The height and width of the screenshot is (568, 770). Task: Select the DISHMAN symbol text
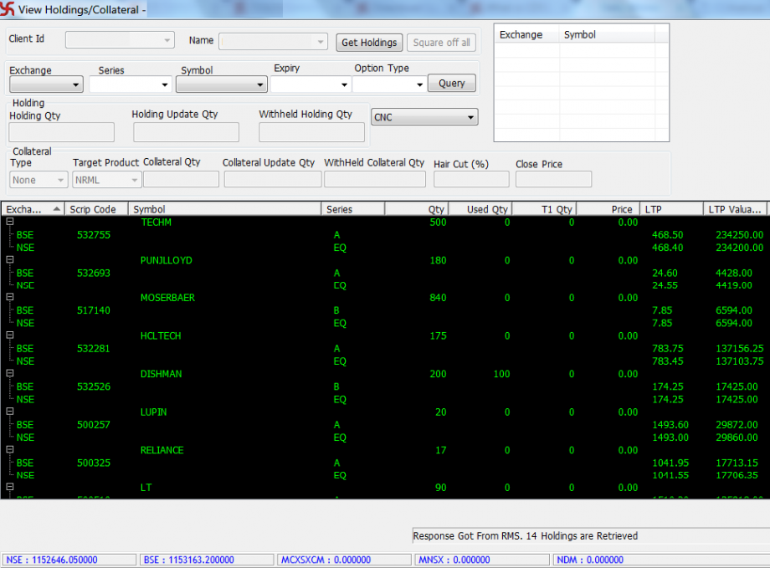pyautogui.click(x=161, y=374)
